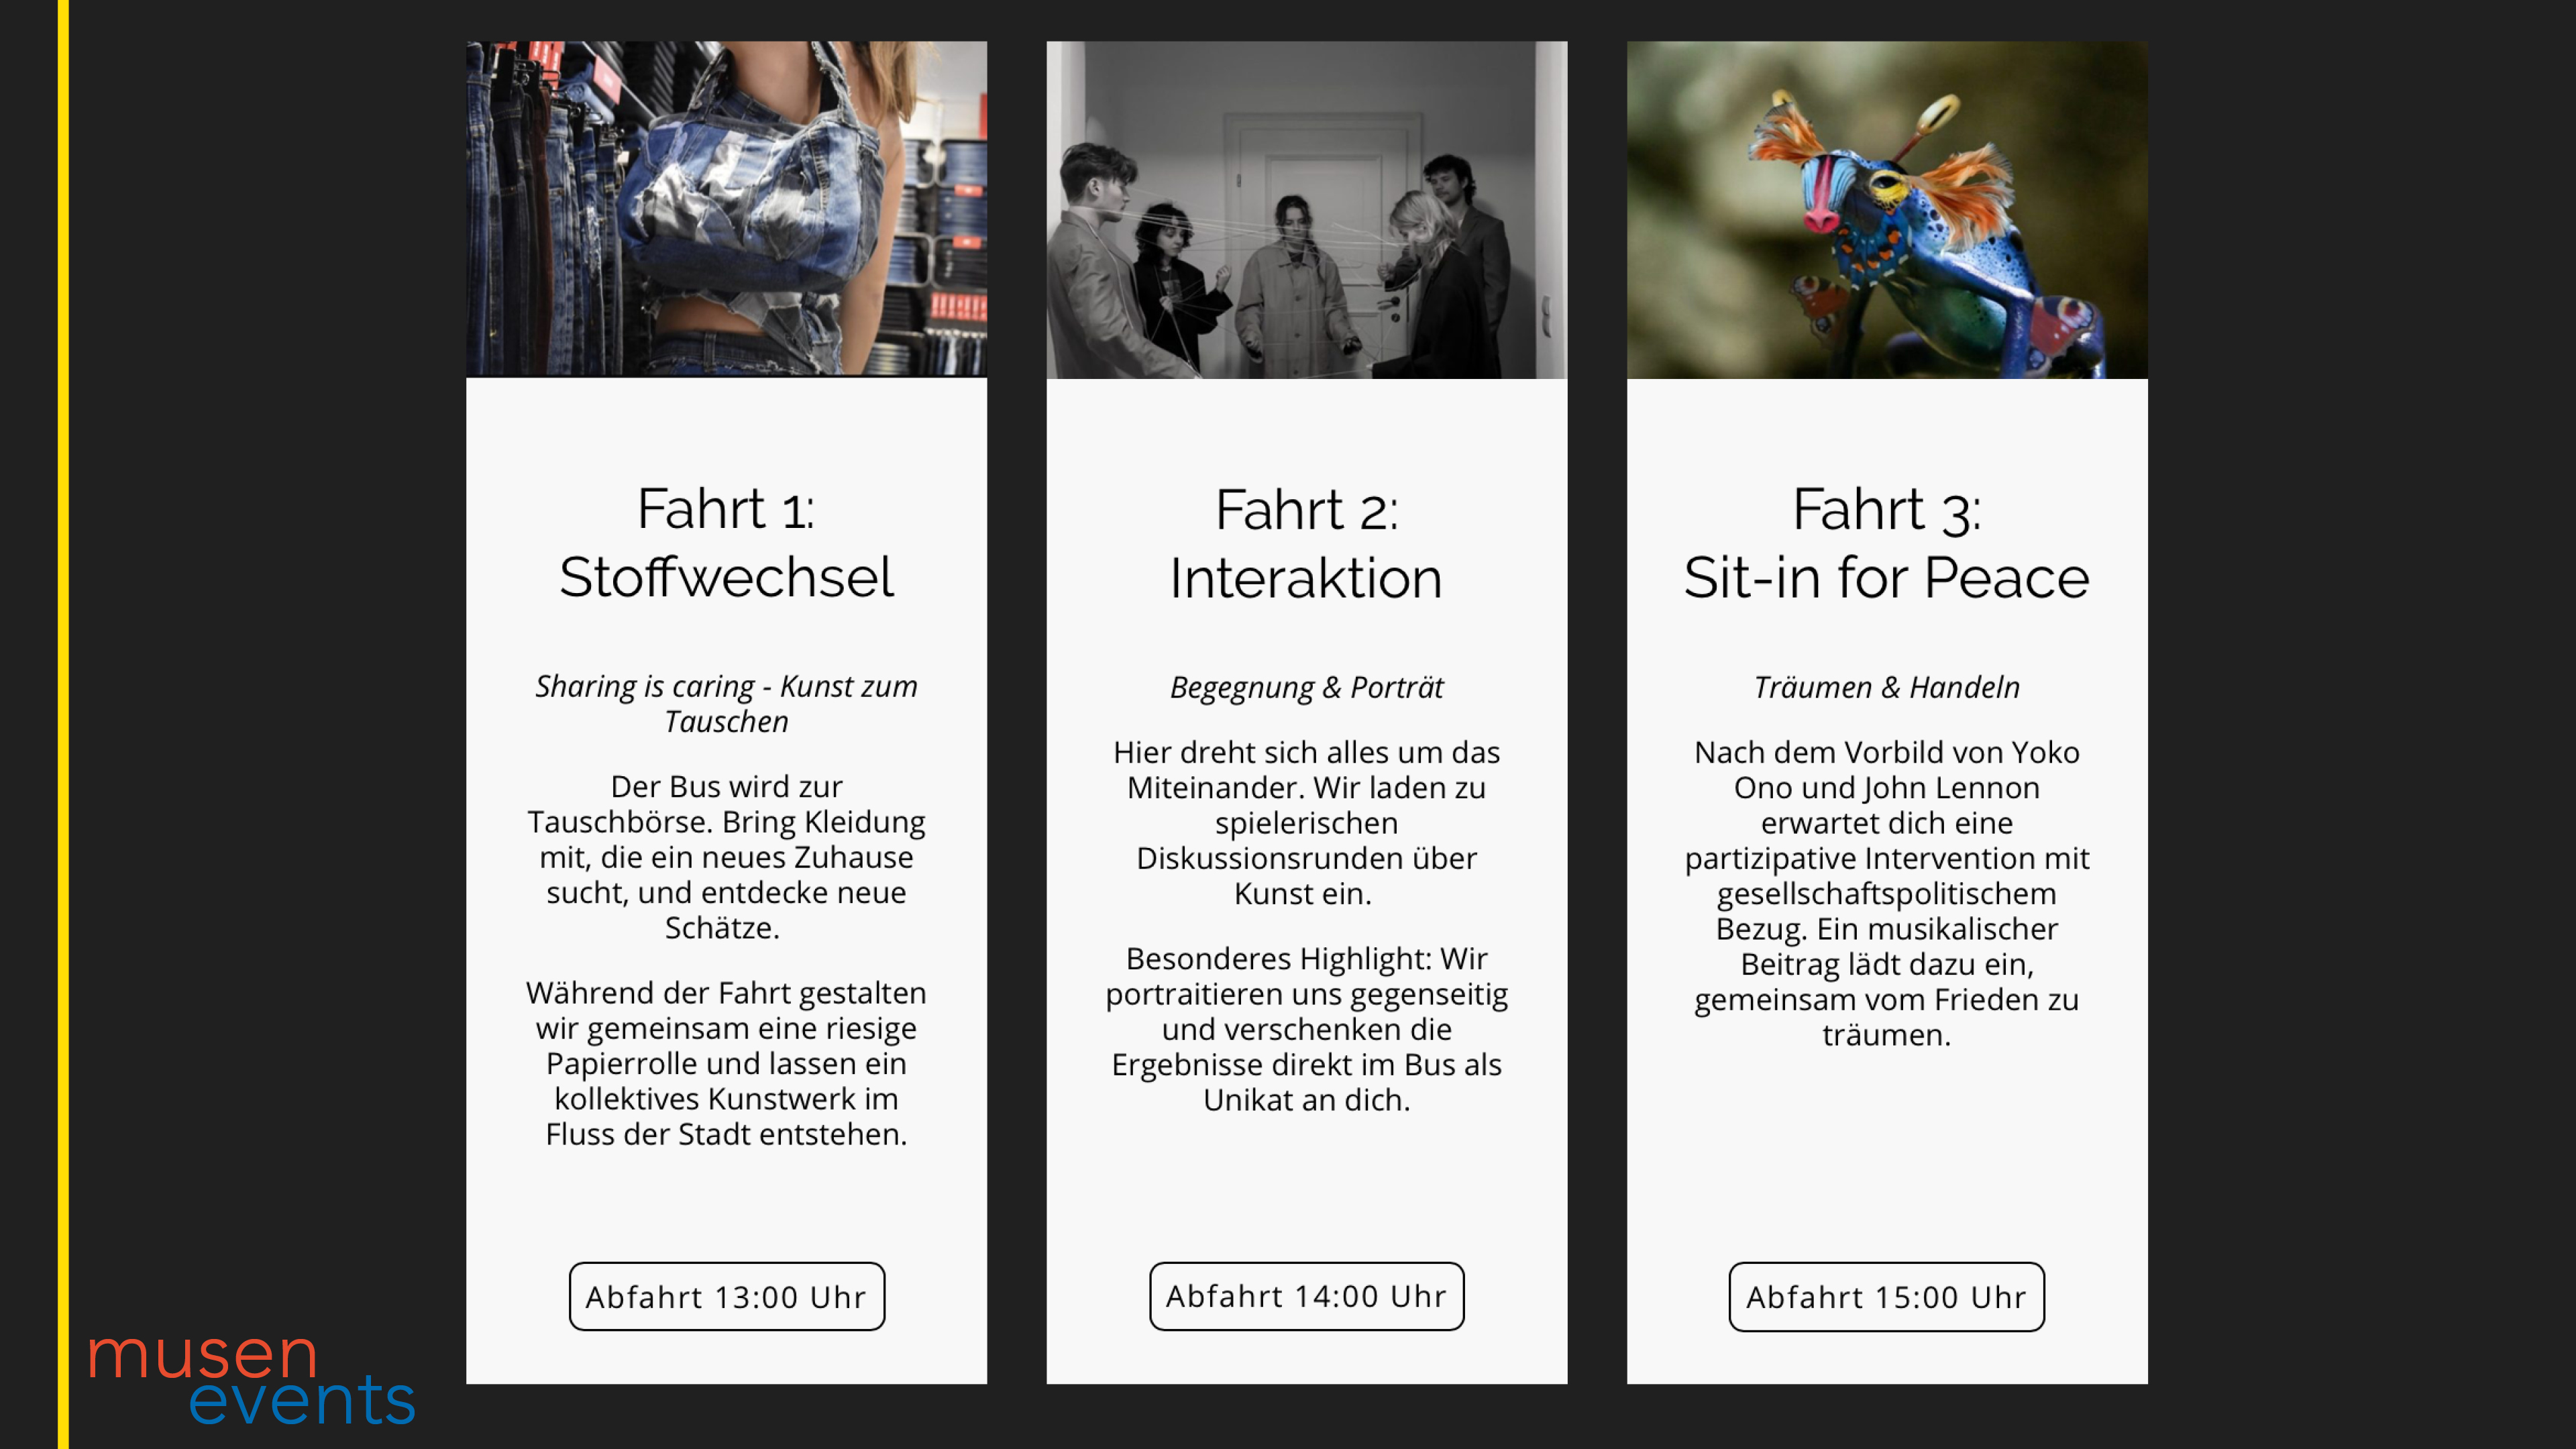Select the Fahrt 1: Stoffwechsel heading

coord(726,543)
